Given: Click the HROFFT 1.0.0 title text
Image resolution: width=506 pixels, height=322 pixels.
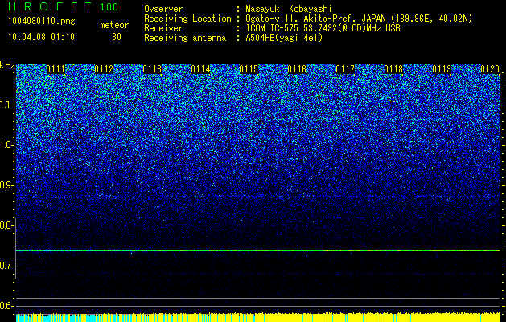Looking at the screenshot, I should pos(64,6).
